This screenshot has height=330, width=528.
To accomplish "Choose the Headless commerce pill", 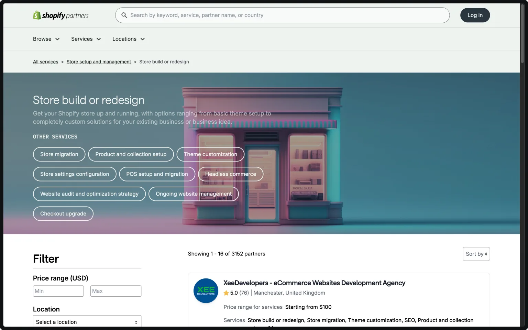I will pyautogui.click(x=231, y=174).
